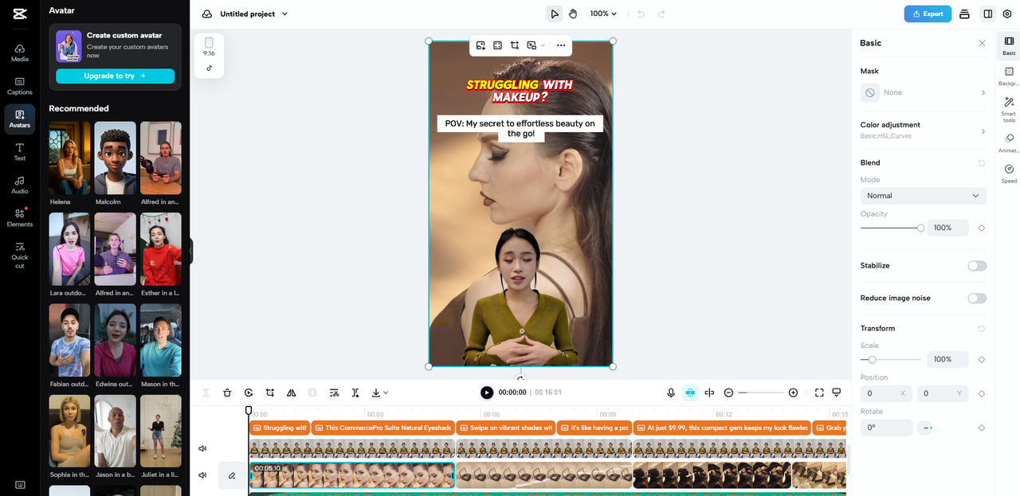Click the Rotate 0° input field

(886, 428)
